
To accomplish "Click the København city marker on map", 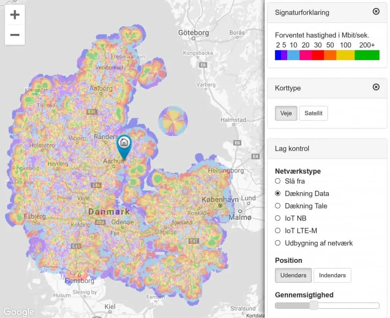I will coord(220,206).
